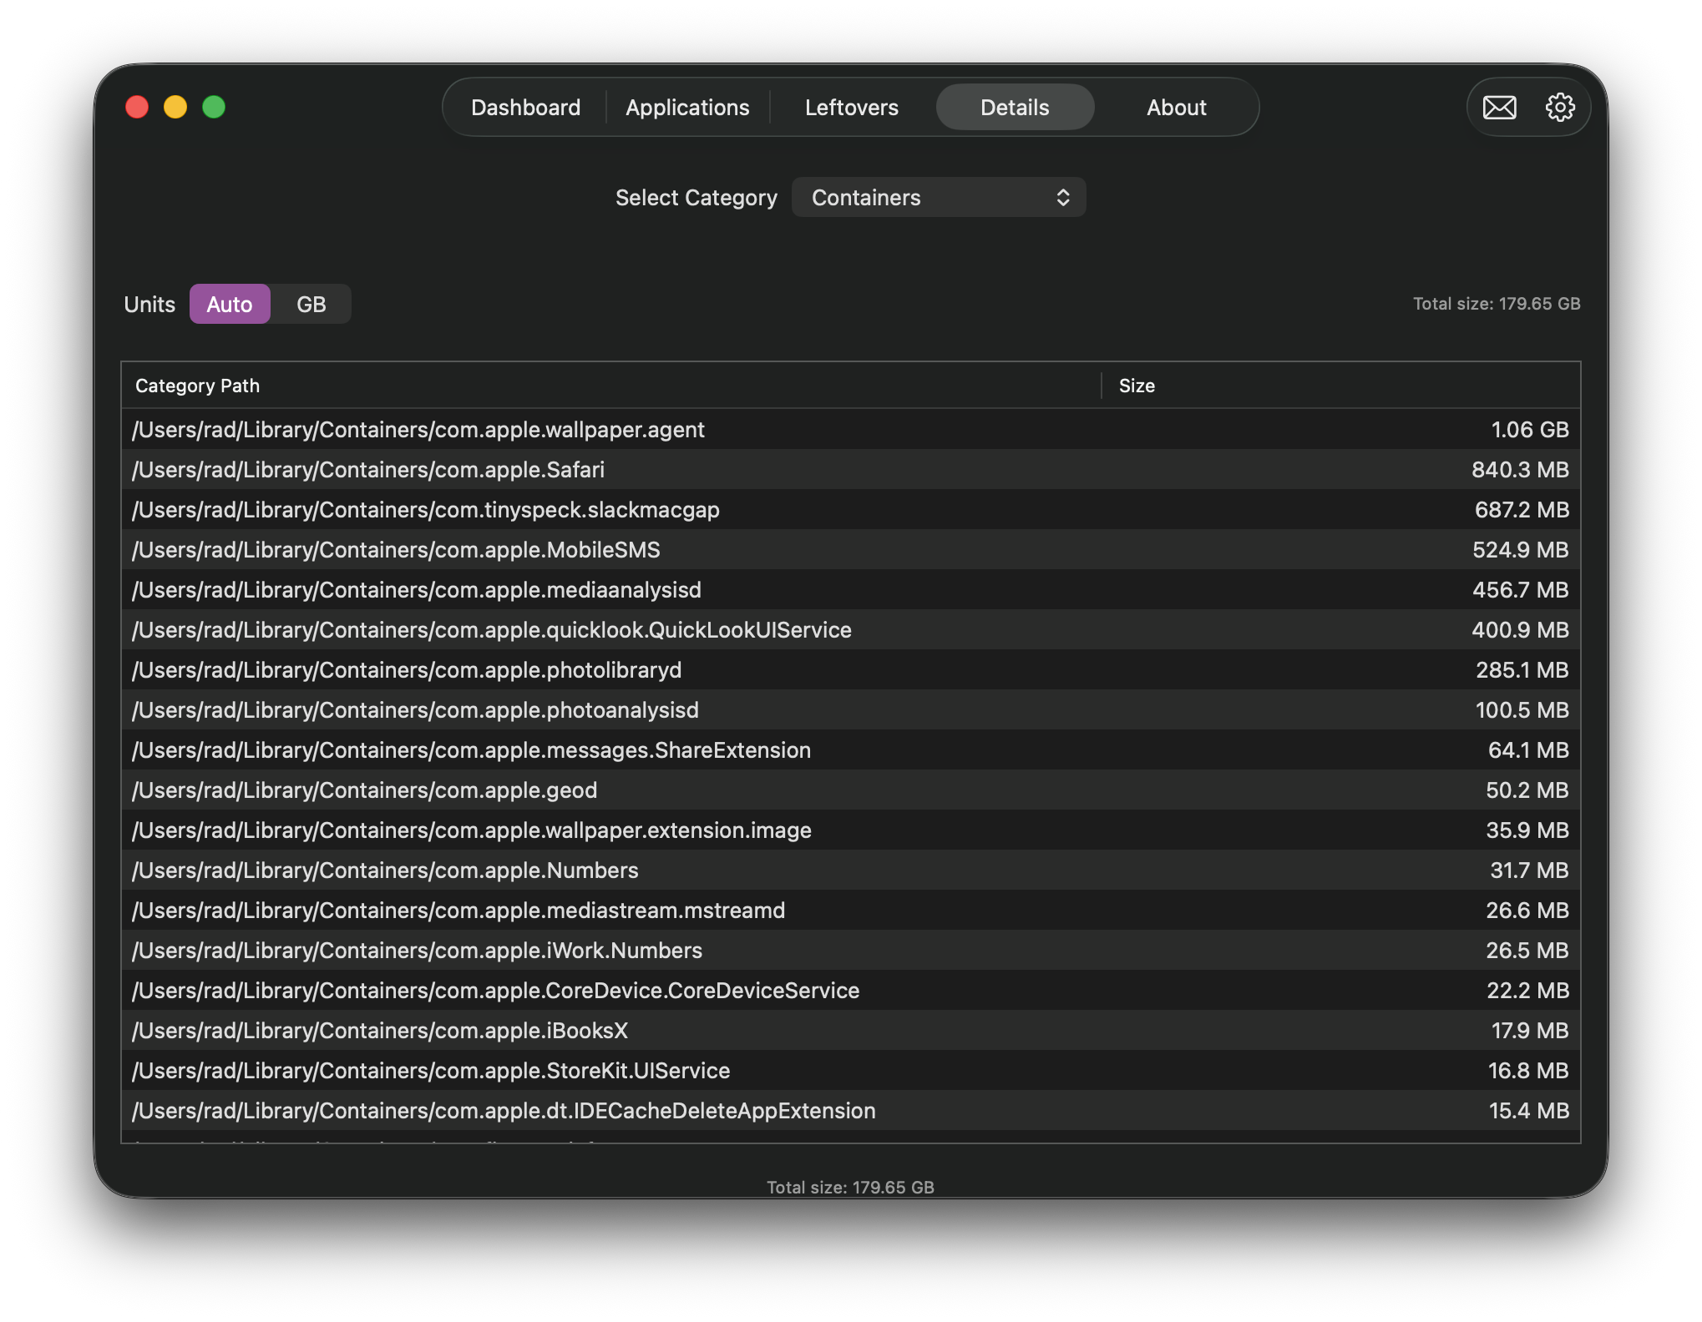Click the 22.2 MB size value

pyautogui.click(x=1528, y=991)
